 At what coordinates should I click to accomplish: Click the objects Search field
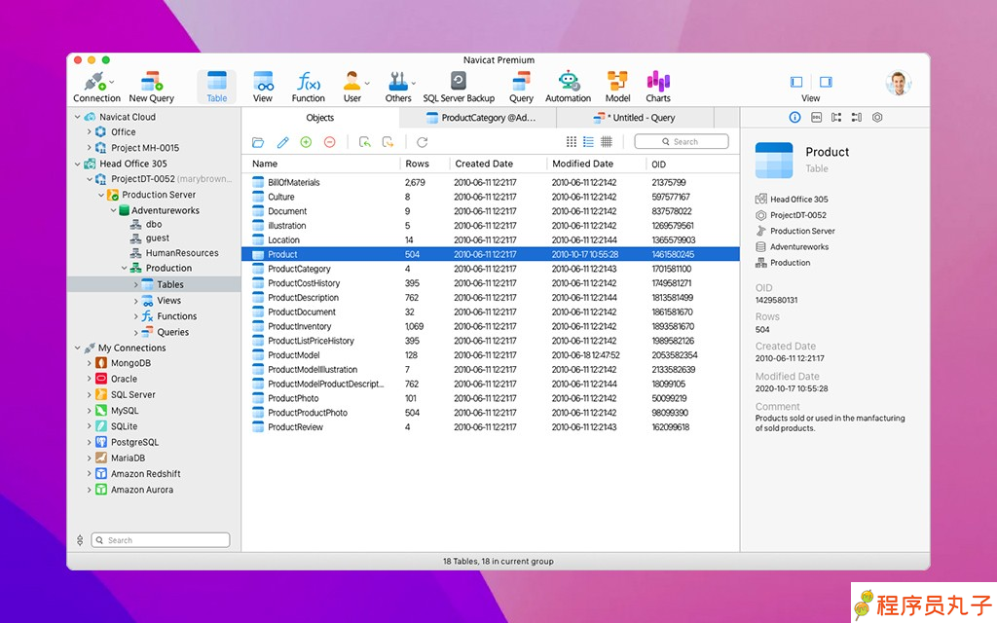click(682, 142)
